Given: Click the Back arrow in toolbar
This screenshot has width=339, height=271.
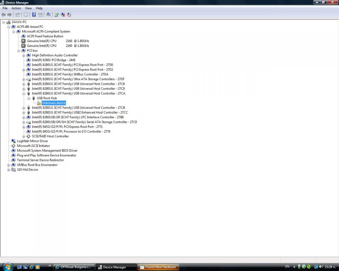Looking at the screenshot, I should click(x=4, y=15).
